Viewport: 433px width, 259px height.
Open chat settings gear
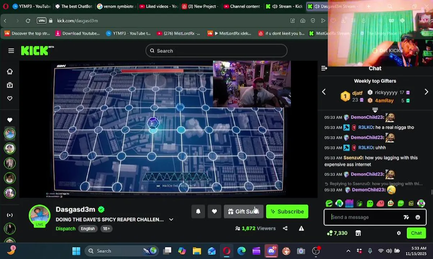coord(398,233)
